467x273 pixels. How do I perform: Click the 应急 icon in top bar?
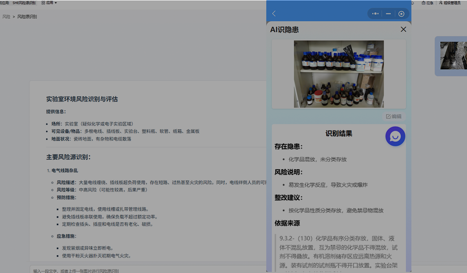click(427, 3)
